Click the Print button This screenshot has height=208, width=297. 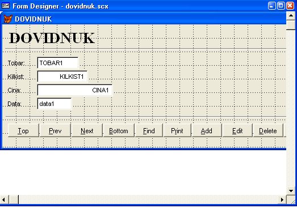(177, 130)
